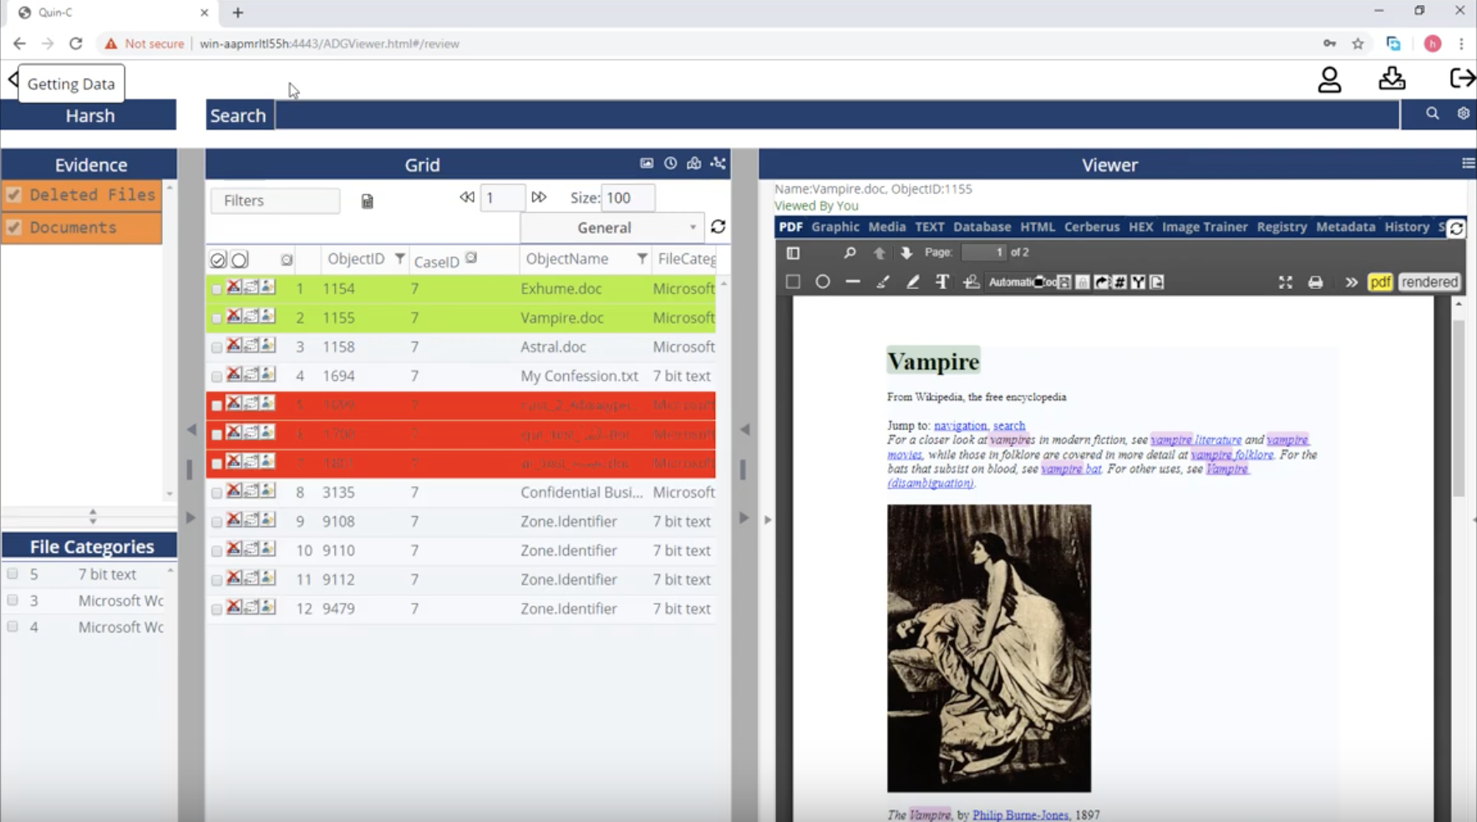
Task: Switch to Graphic viewer tab
Action: pos(835,226)
